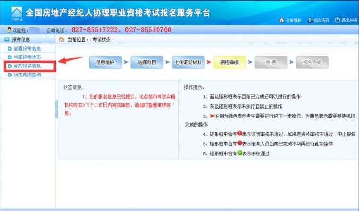Click the user icon beside 修改密码
The height and width of the screenshot is (211, 359).
pyautogui.click(x=310, y=20)
